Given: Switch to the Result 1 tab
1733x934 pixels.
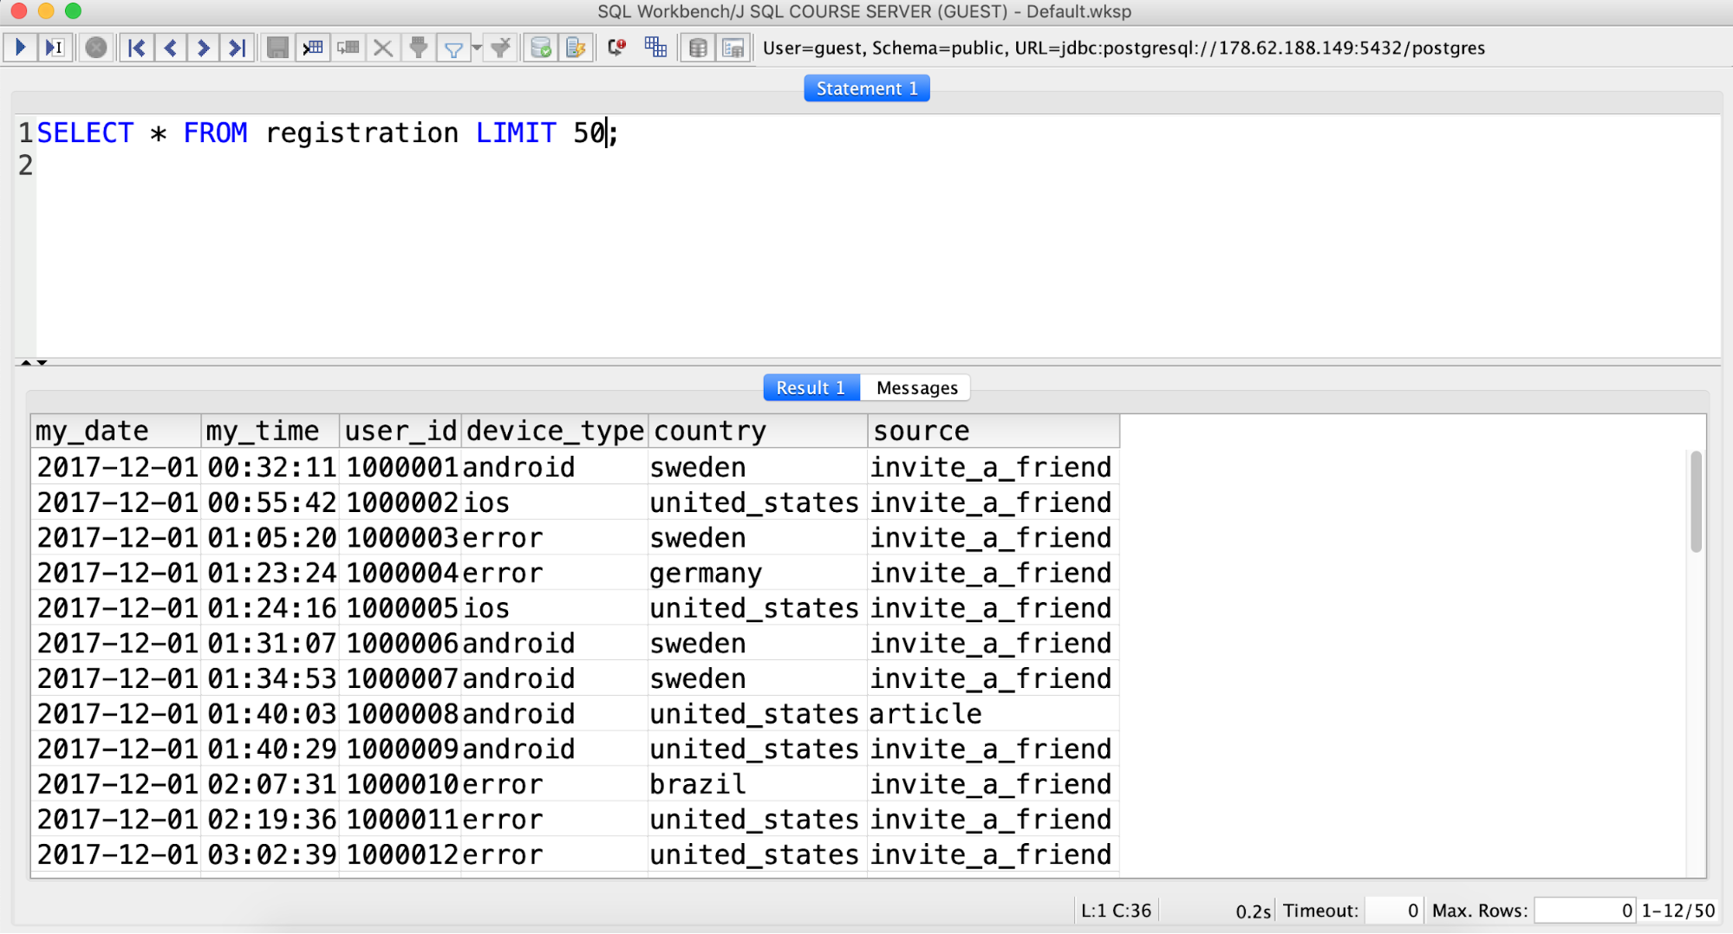Looking at the screenshot, I should point(811,387).
